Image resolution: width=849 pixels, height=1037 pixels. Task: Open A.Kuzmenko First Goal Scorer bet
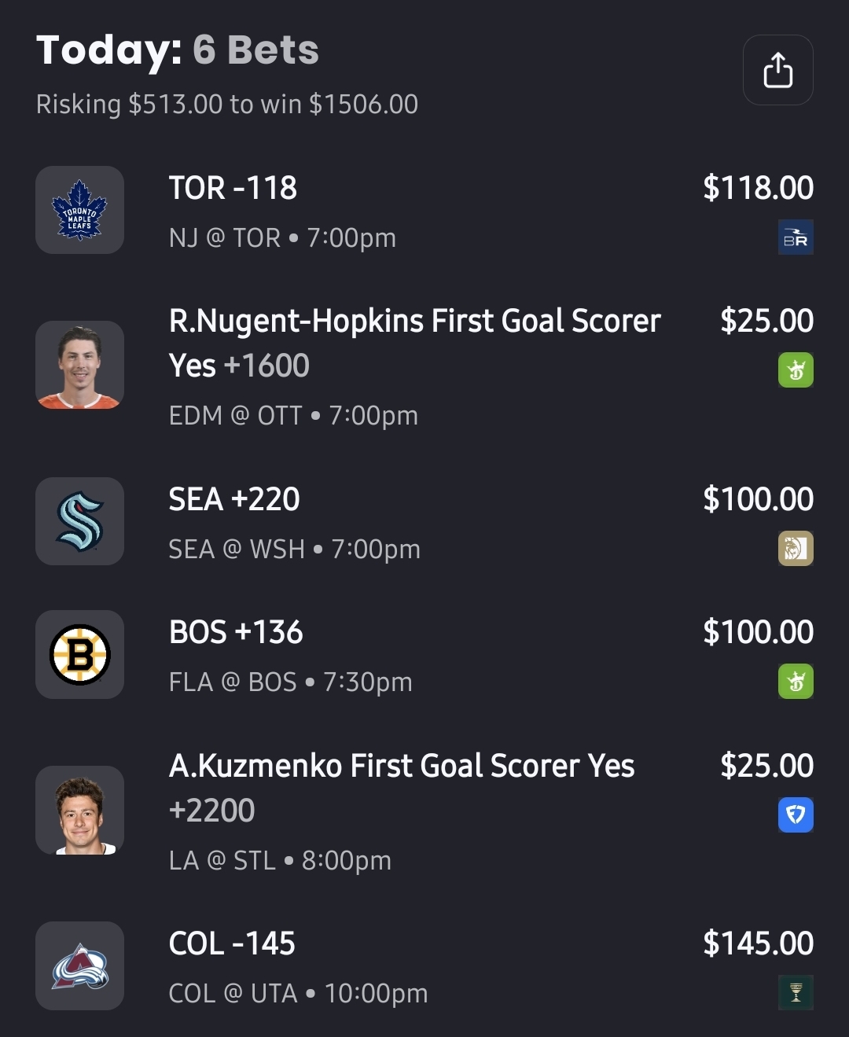(401, 767)
